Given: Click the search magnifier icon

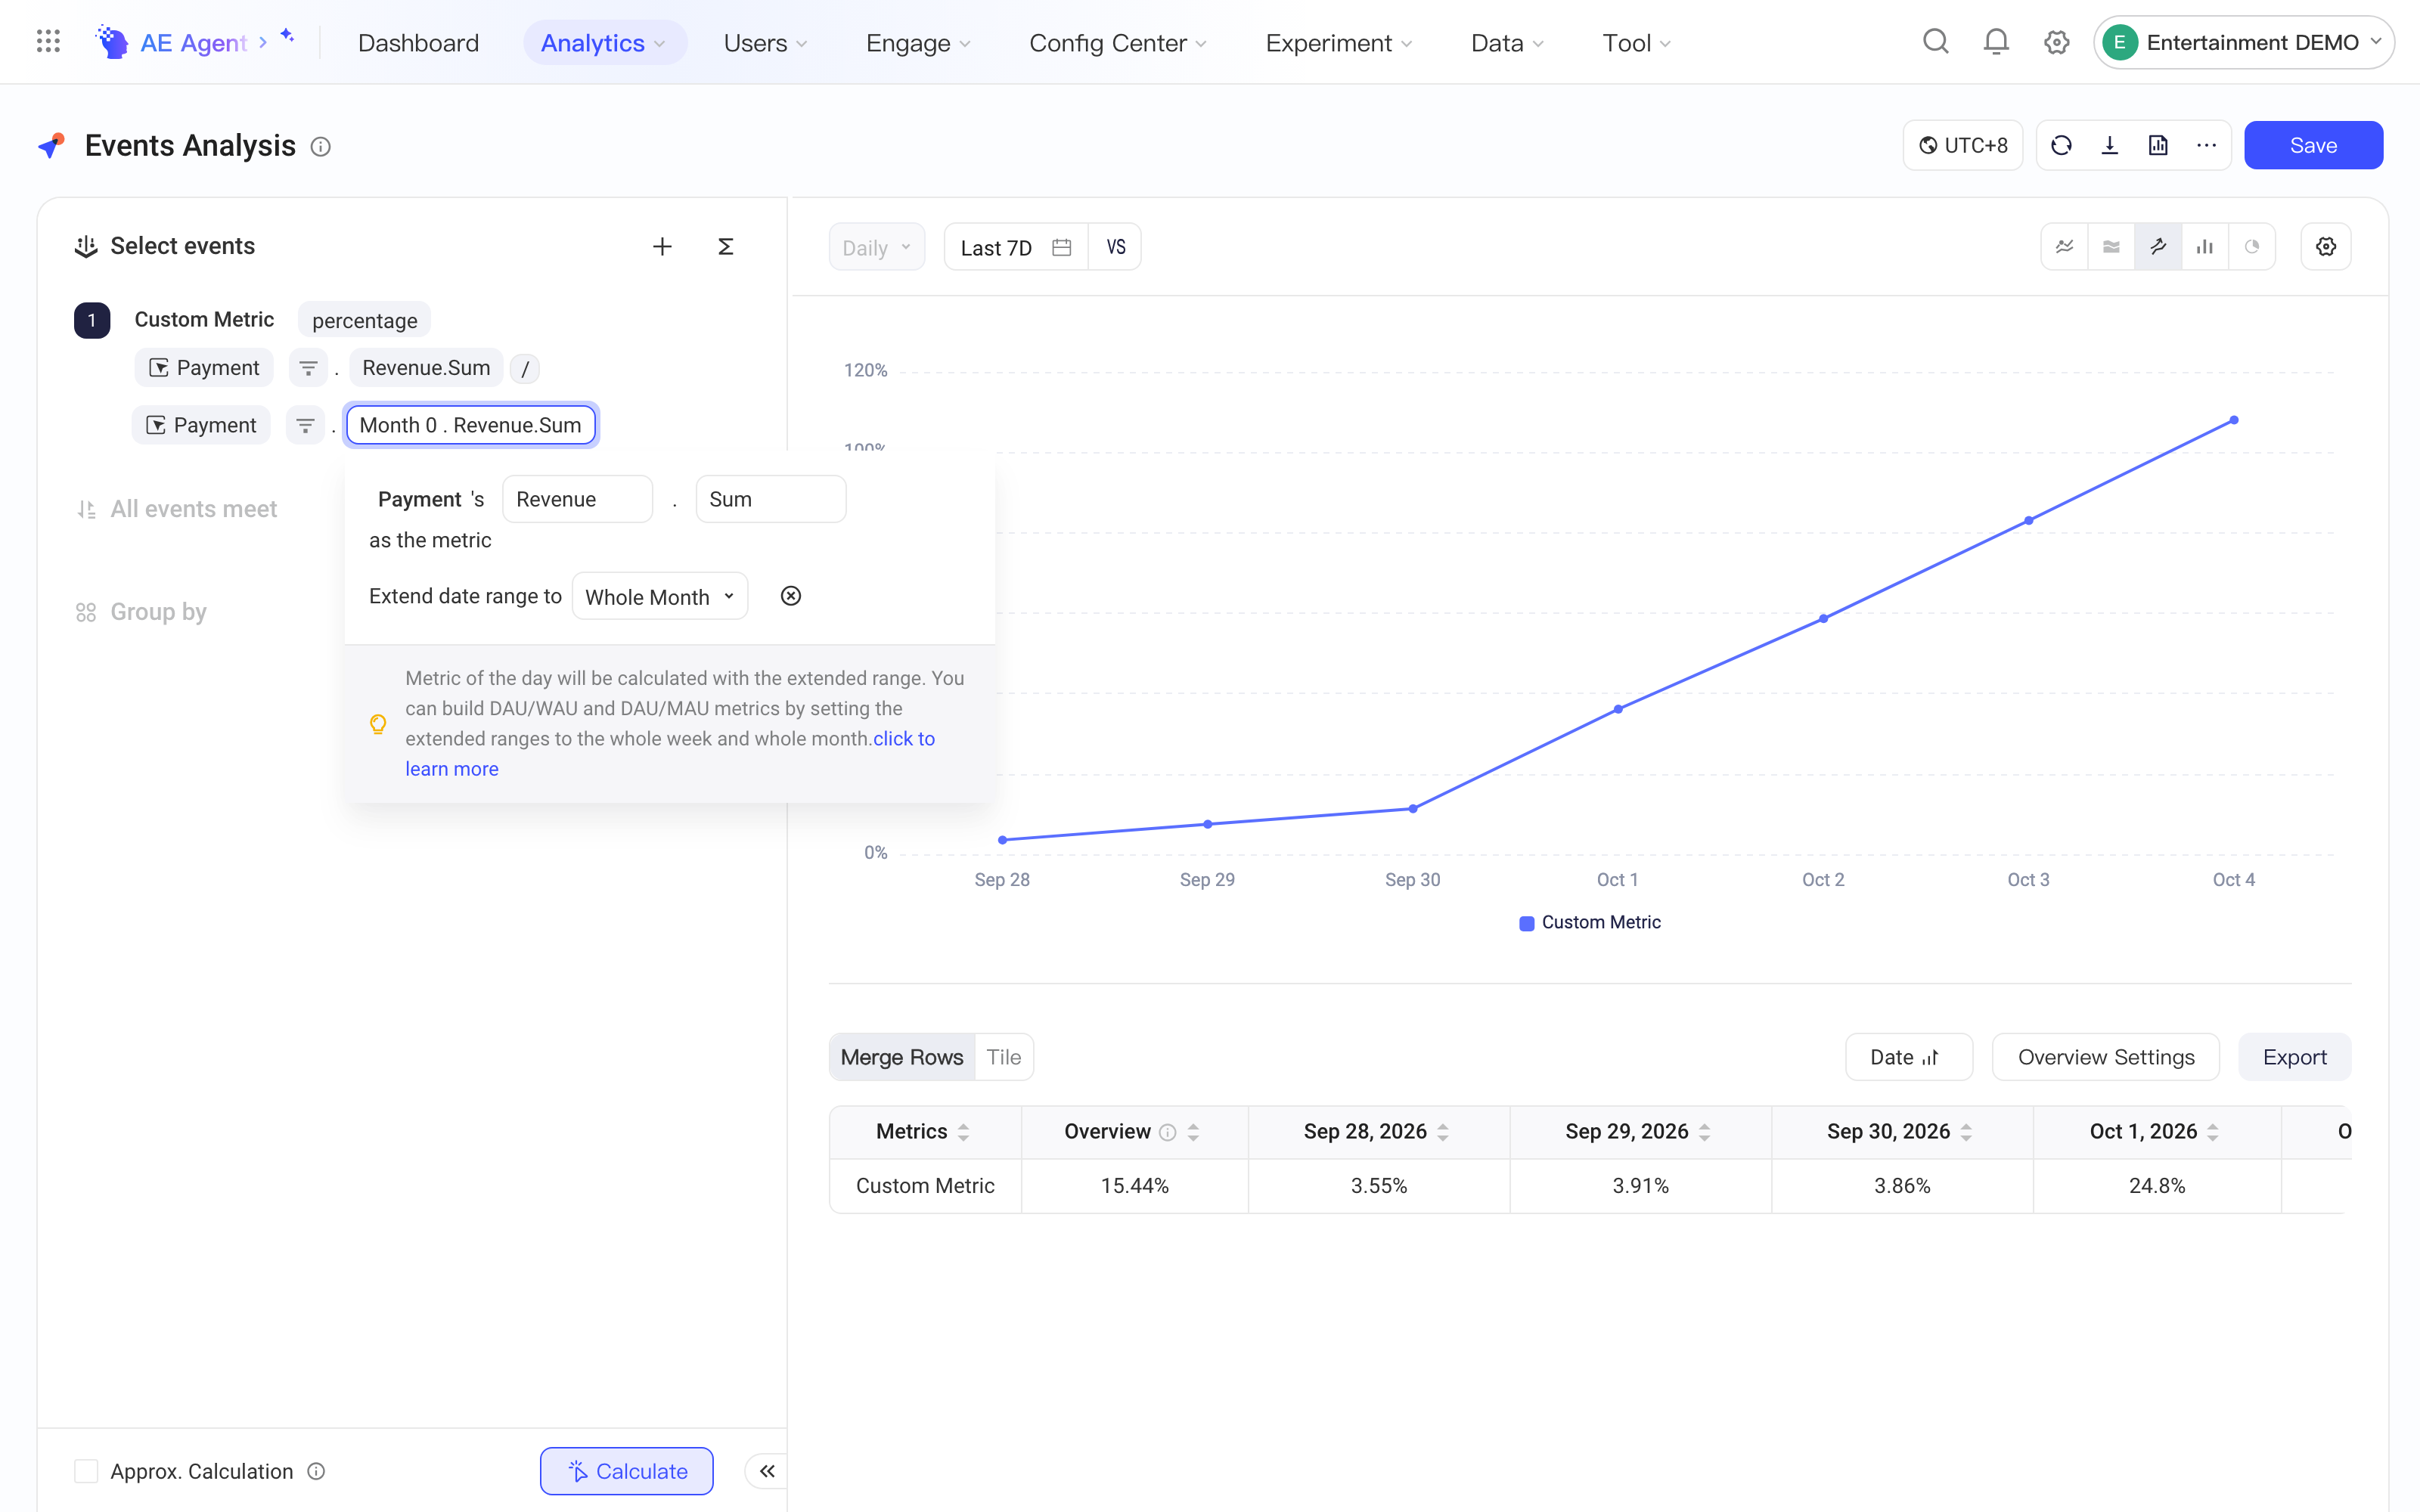Looking at the screenshot, I should pyautogui.click(x=1936, y=42).
